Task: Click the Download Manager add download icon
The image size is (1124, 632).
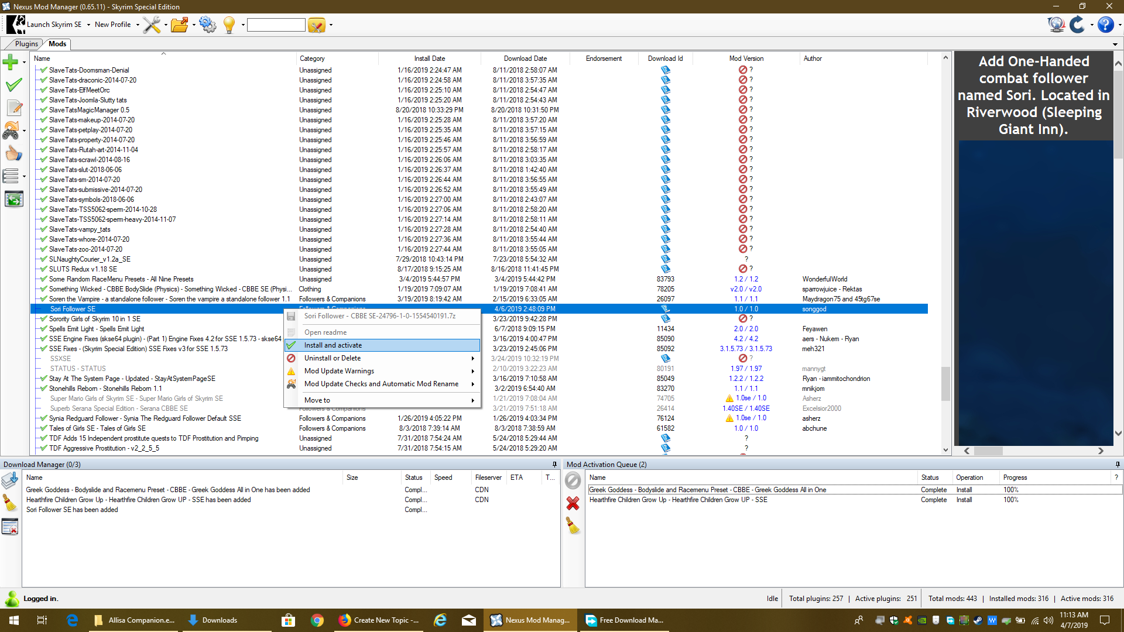Action: (x=10, y=480)
